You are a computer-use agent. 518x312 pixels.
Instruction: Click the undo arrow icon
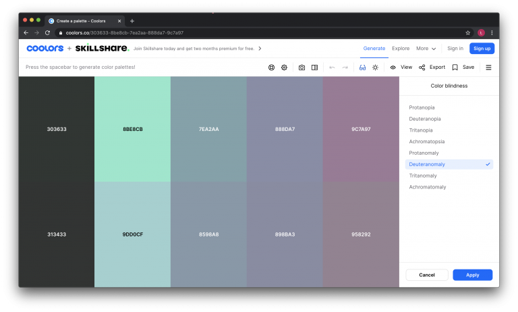332,68
